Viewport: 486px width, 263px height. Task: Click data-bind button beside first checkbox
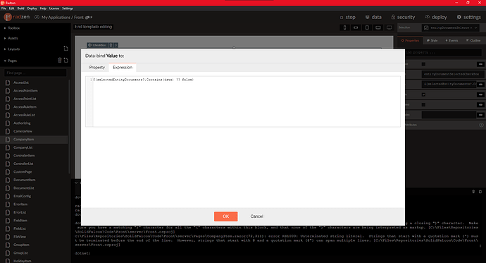tap(480, 64)
